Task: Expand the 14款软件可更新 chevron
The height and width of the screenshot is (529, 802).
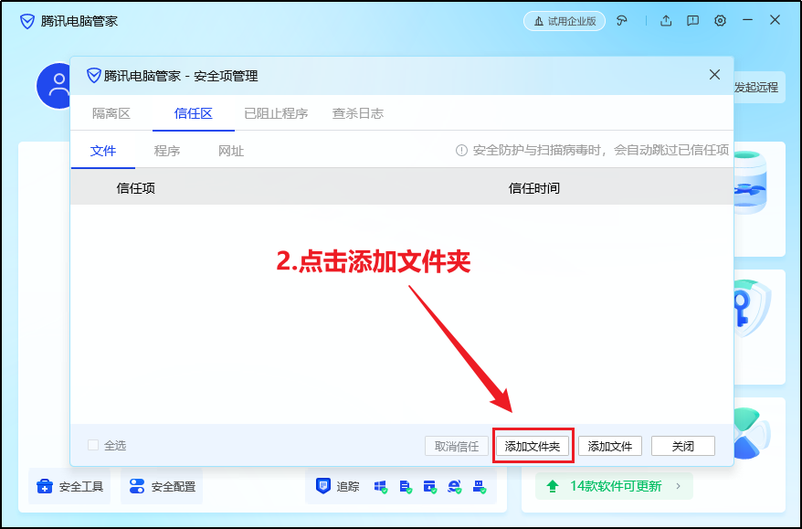Action: tap(678, 486)
